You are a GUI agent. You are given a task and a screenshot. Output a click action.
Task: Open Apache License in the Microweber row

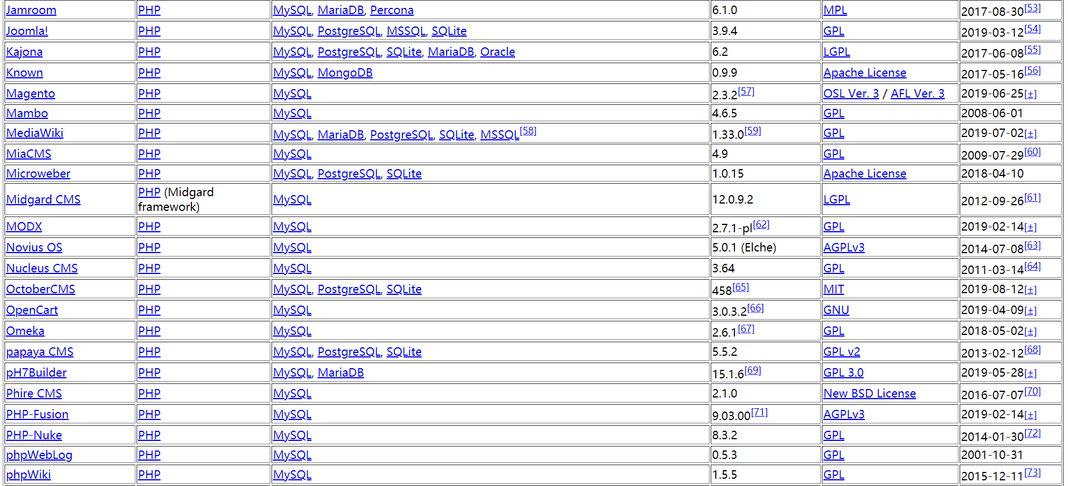(865, 174)
